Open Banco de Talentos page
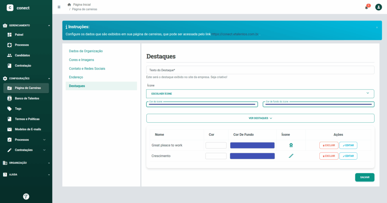 tap(26, 98)
